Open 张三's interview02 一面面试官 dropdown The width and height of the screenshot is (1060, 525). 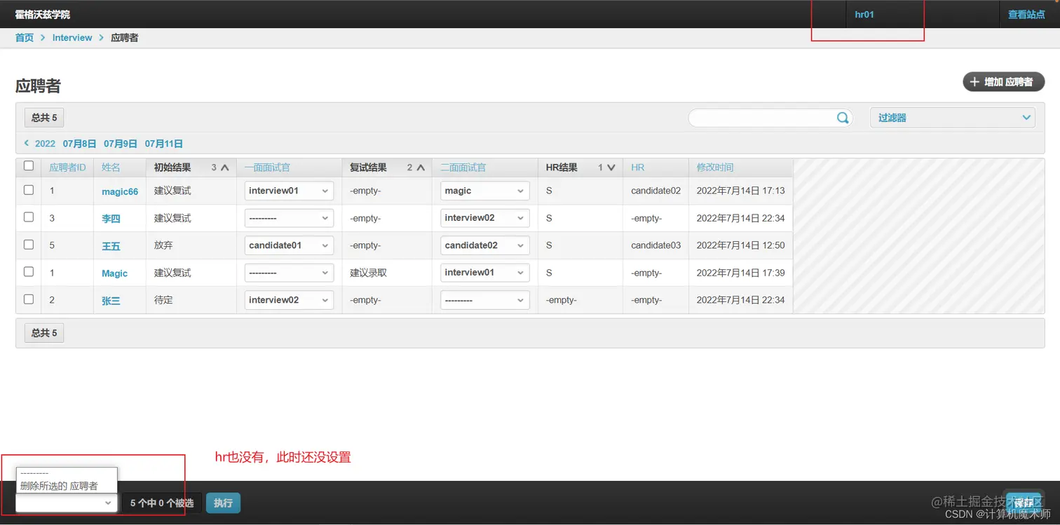click(x=289, y=300)
